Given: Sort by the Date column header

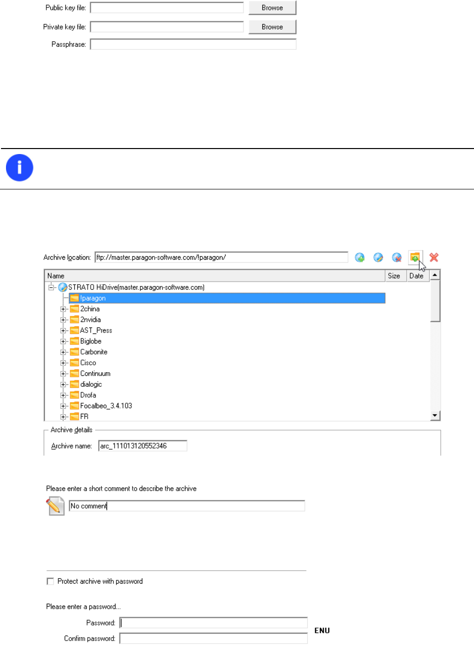Looking at the screenshot, I should pyautogui.click(x=416, y=276).
